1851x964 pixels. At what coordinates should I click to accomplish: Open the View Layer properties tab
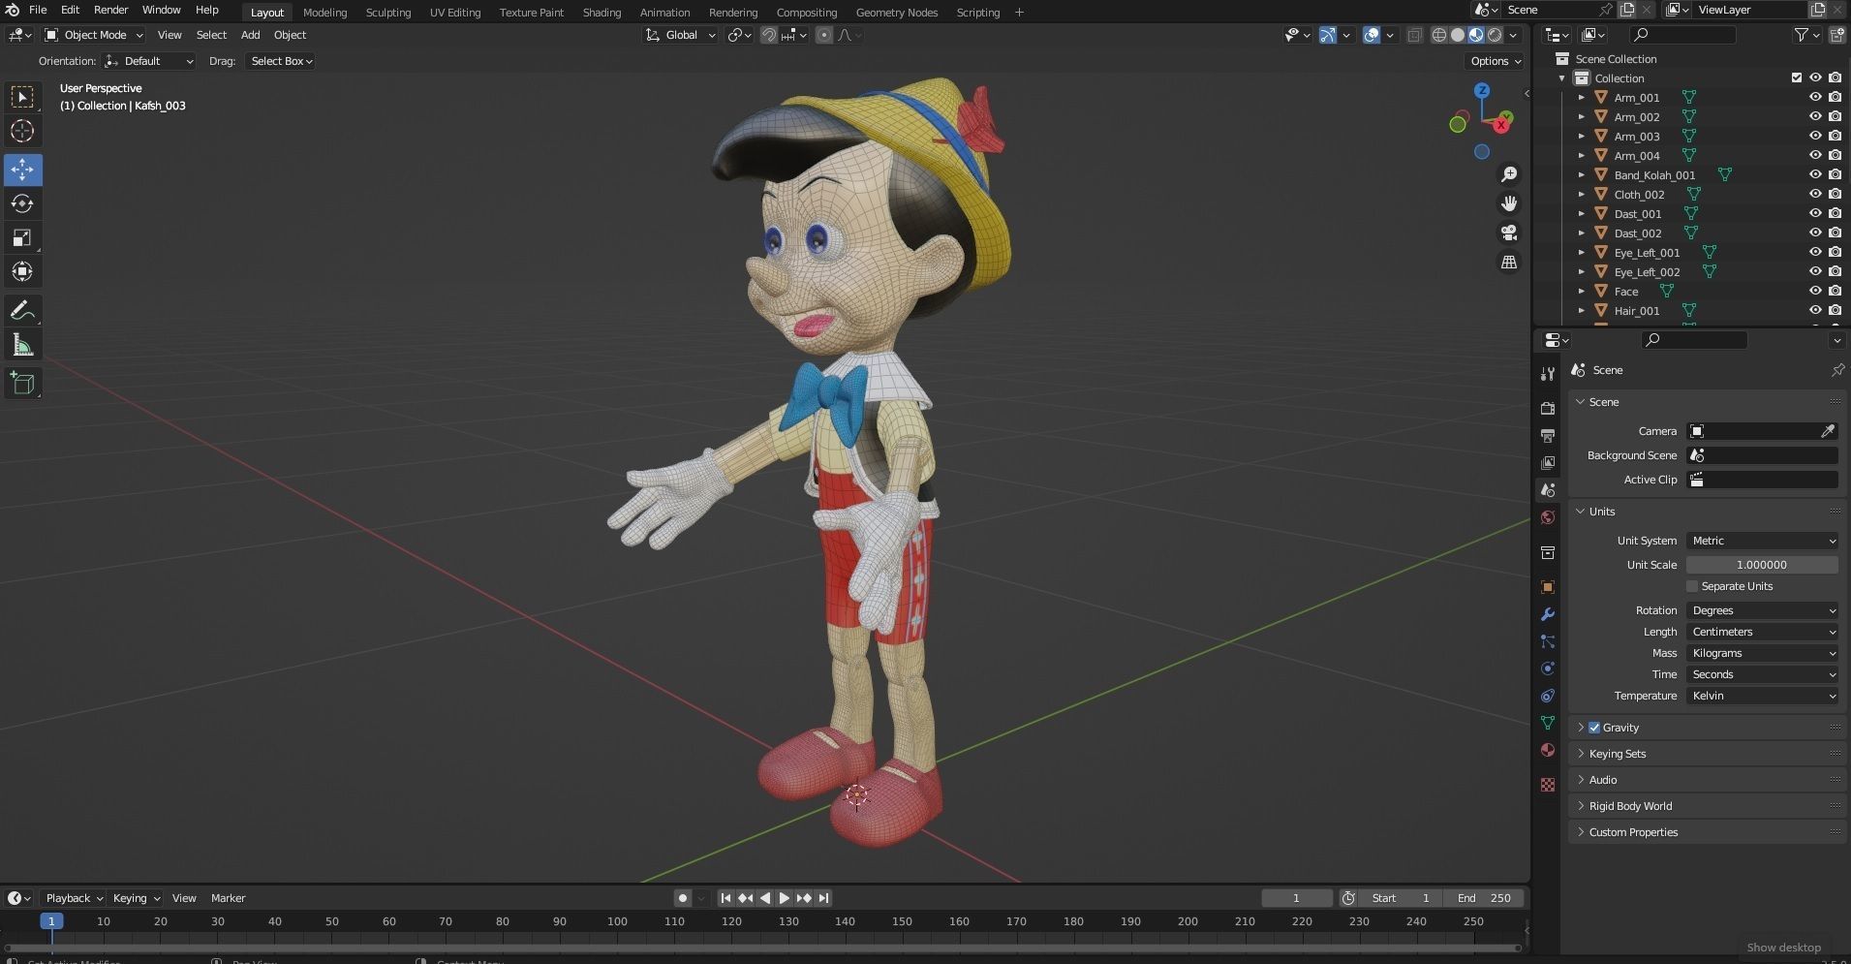pos(1548,463)
